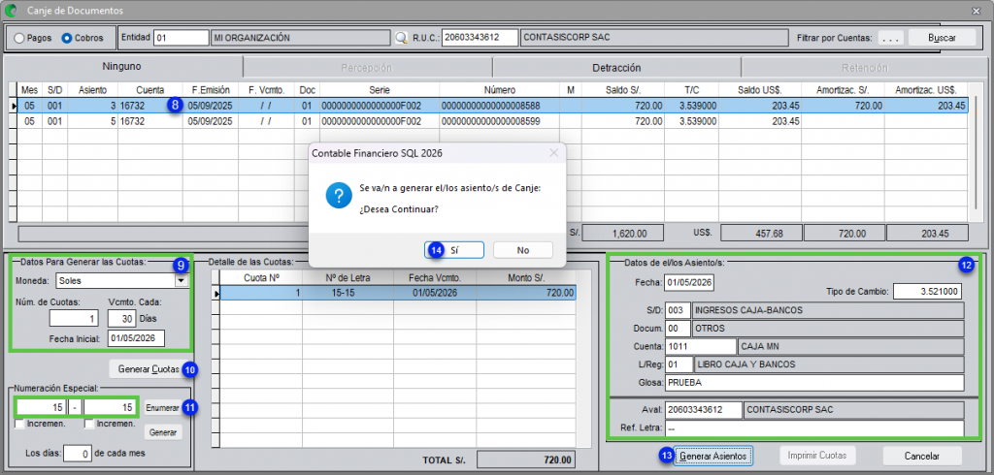Decline with the No button
This screenshot has width=994, height=475.
[x=523, y=250]
